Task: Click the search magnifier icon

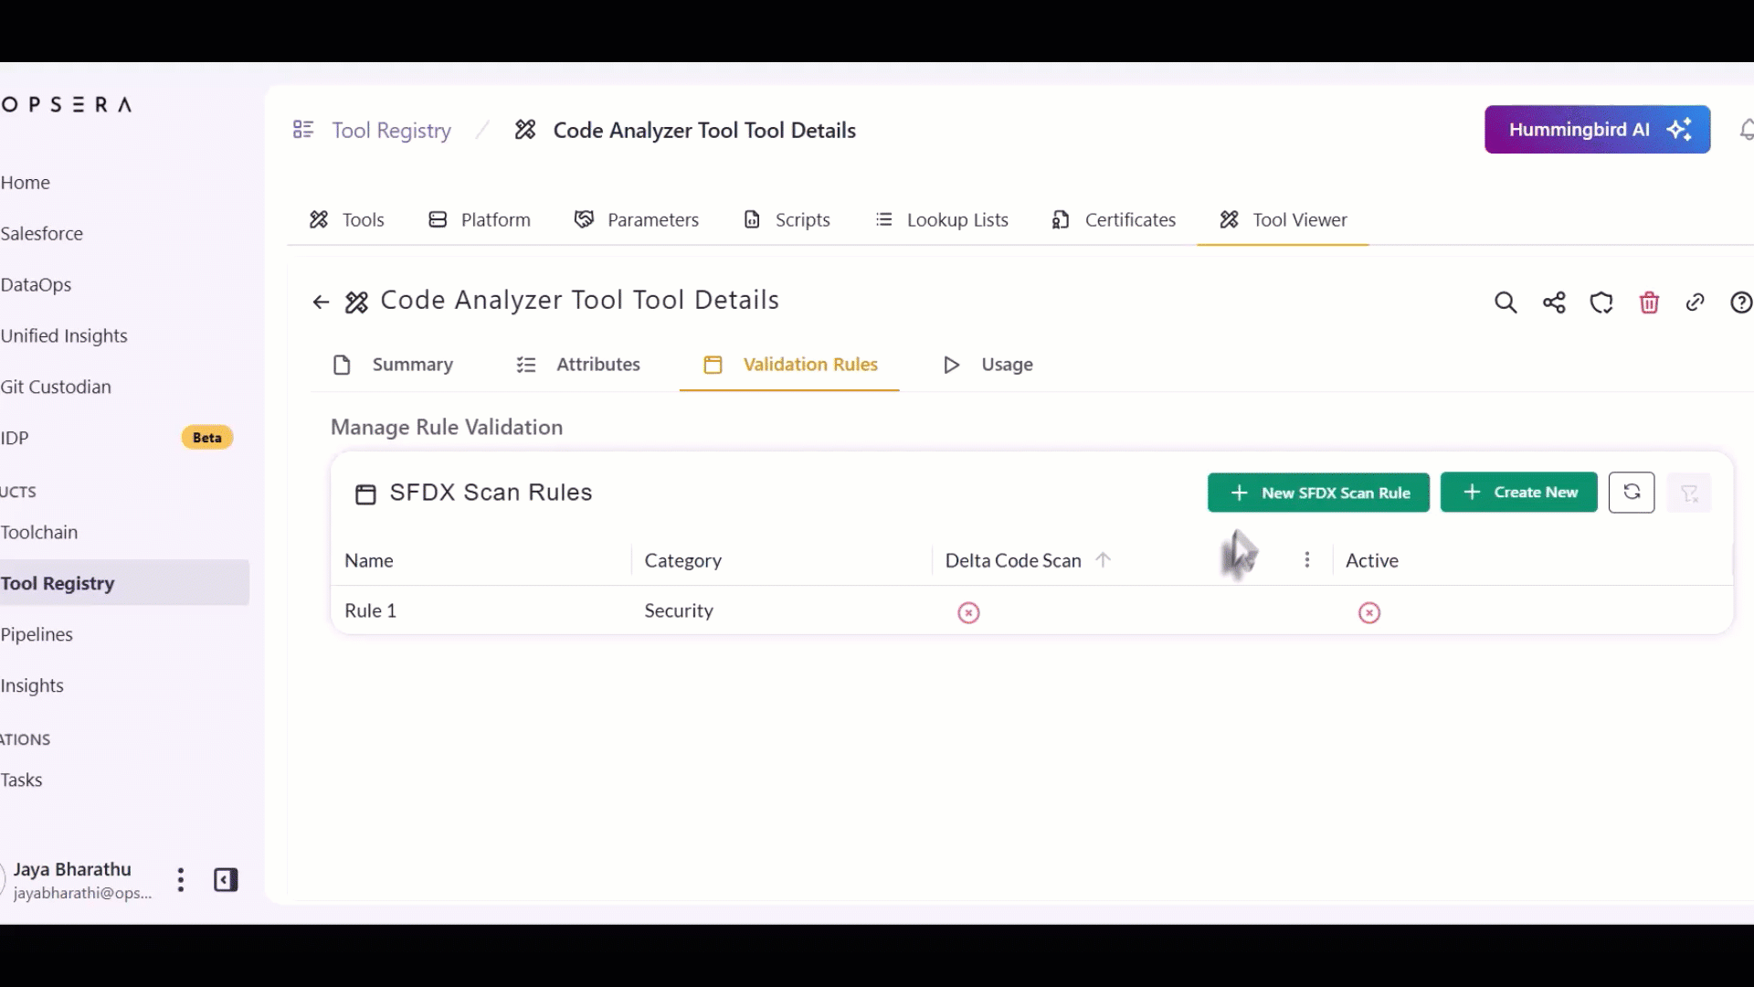Action: (1506, 302)
